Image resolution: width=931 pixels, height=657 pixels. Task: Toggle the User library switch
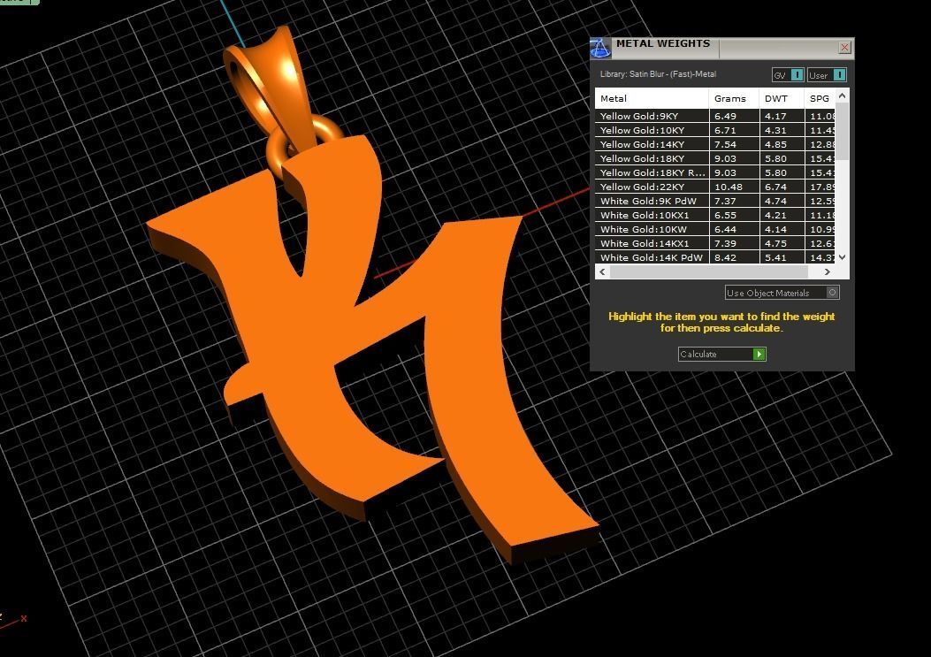tap(827, 75)
